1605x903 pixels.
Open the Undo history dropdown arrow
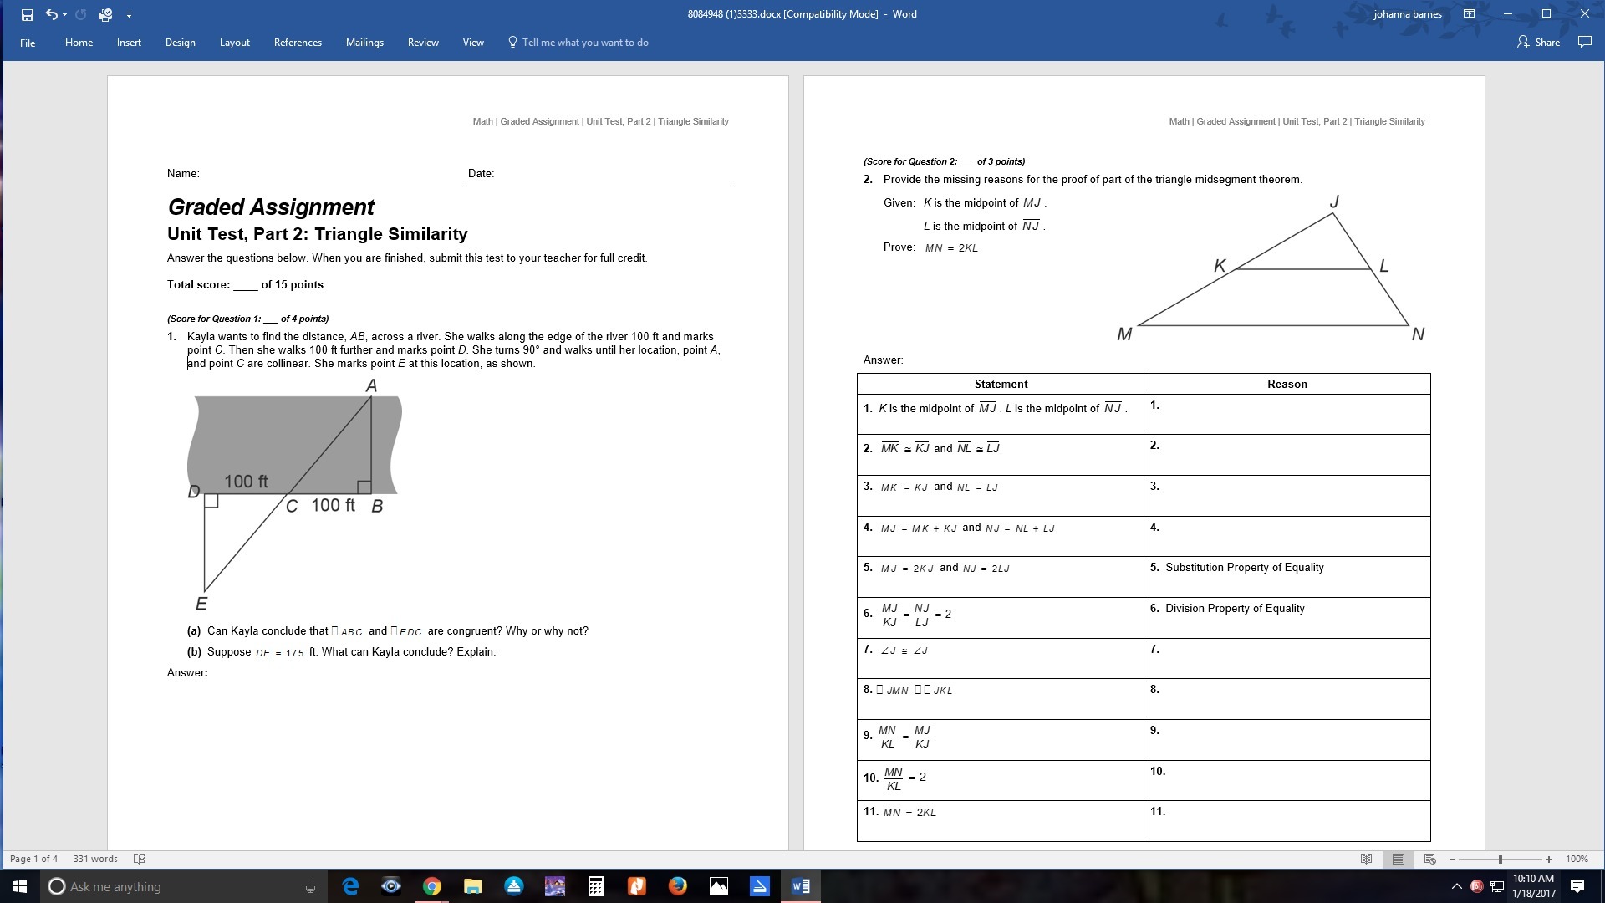coord(65,14)
